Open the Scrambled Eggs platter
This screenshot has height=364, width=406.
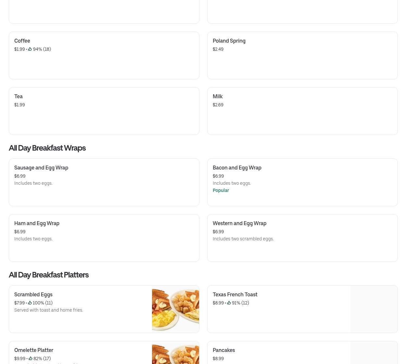(x=104, y=309)
